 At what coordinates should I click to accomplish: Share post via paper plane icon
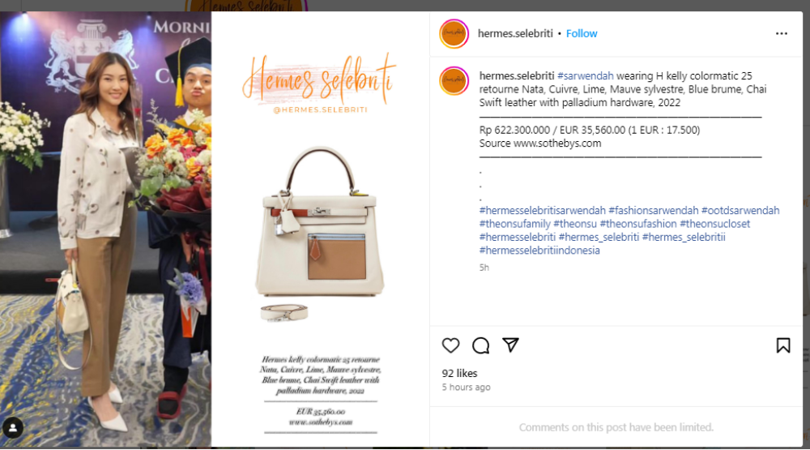point(510,345)
